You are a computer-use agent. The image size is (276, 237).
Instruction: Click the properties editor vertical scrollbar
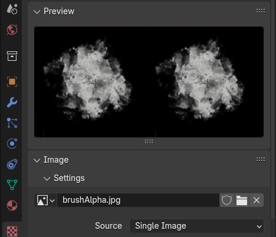pyautogui.click(x=272, y=110)
